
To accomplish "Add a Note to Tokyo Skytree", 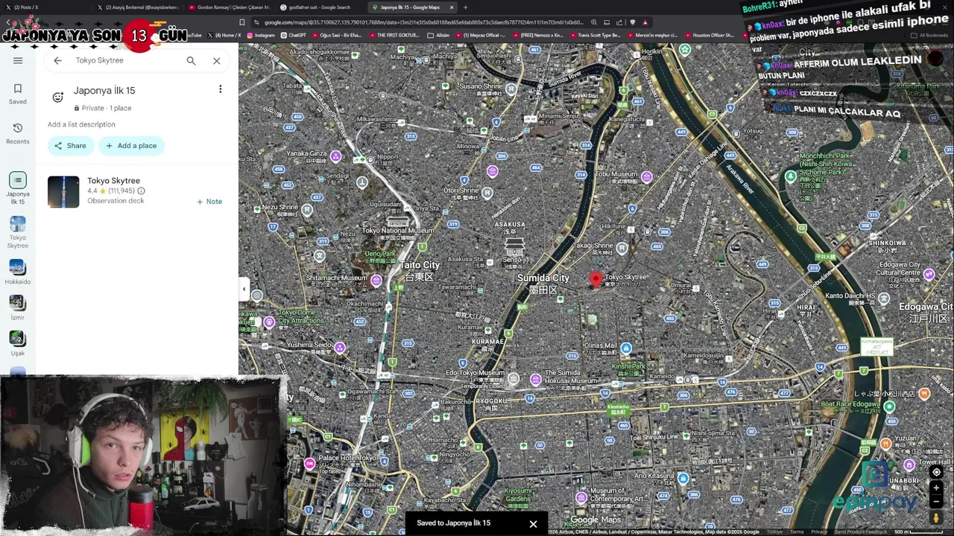I will click(x=209, y=202).
